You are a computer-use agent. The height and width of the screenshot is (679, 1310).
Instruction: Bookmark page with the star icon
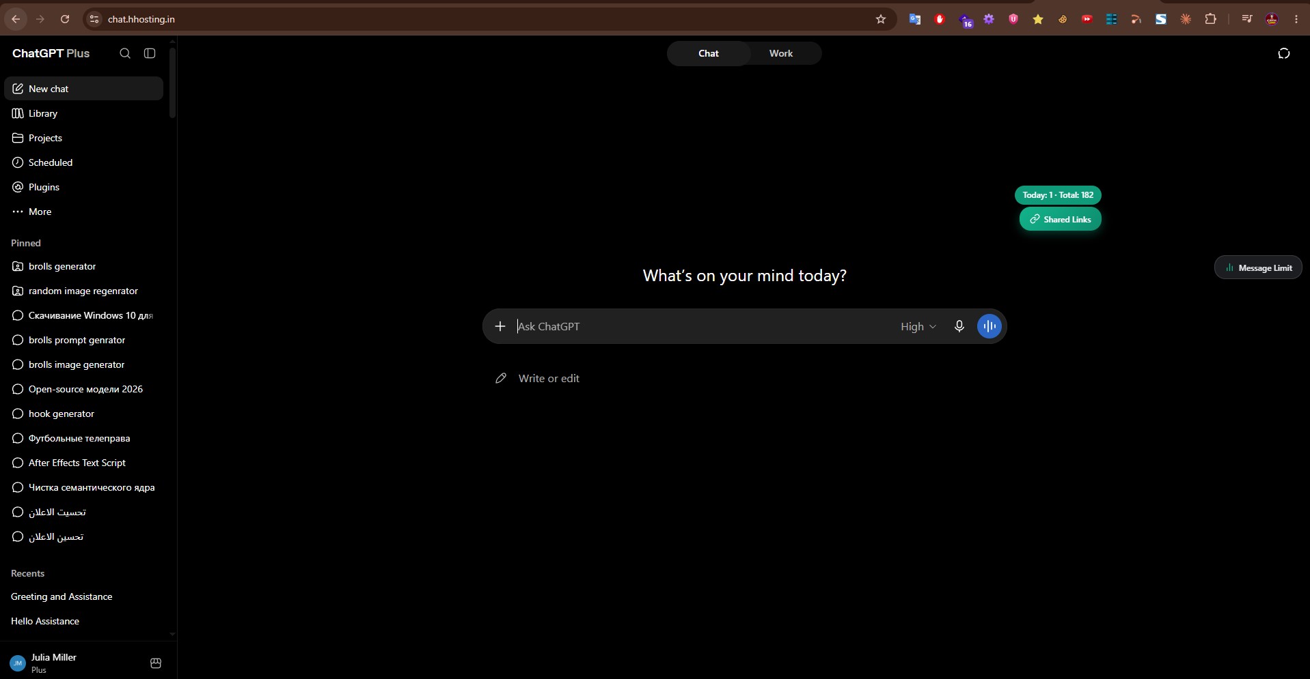(x=881, y=19)
